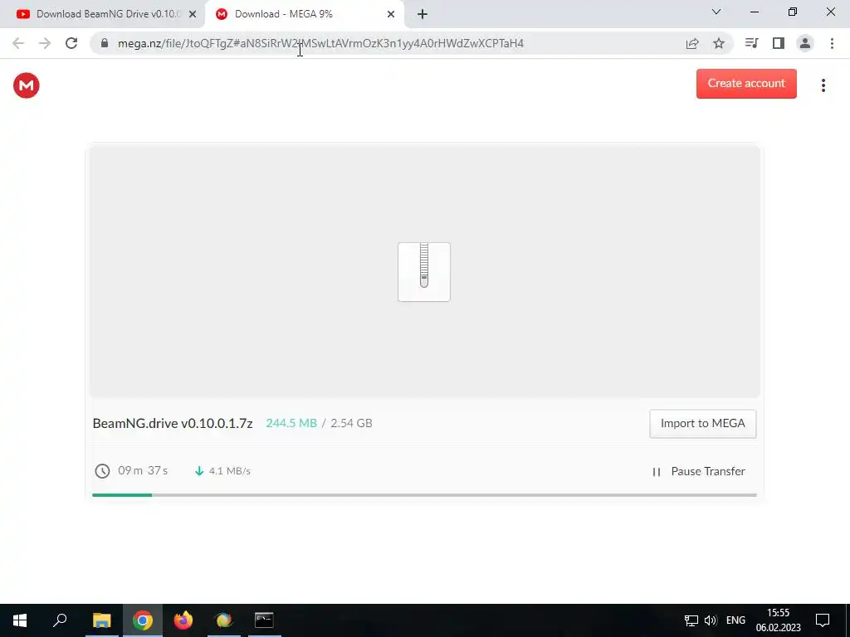Click the zip file thumbnail icon
This screenshot has height=637, width=850.
pyautogui.click(x=424, y=271)
